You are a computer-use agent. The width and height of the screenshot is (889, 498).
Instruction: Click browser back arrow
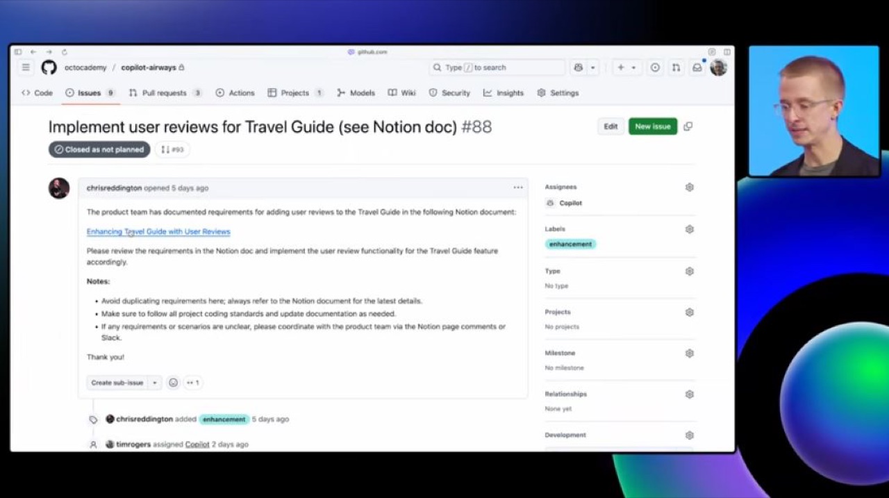33,52
